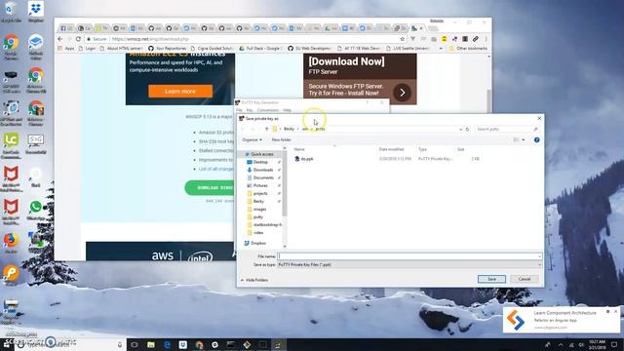Screen dimensions: 624x351
Task: Open File Explorer from the taskbar
Action: pos(151,344)
